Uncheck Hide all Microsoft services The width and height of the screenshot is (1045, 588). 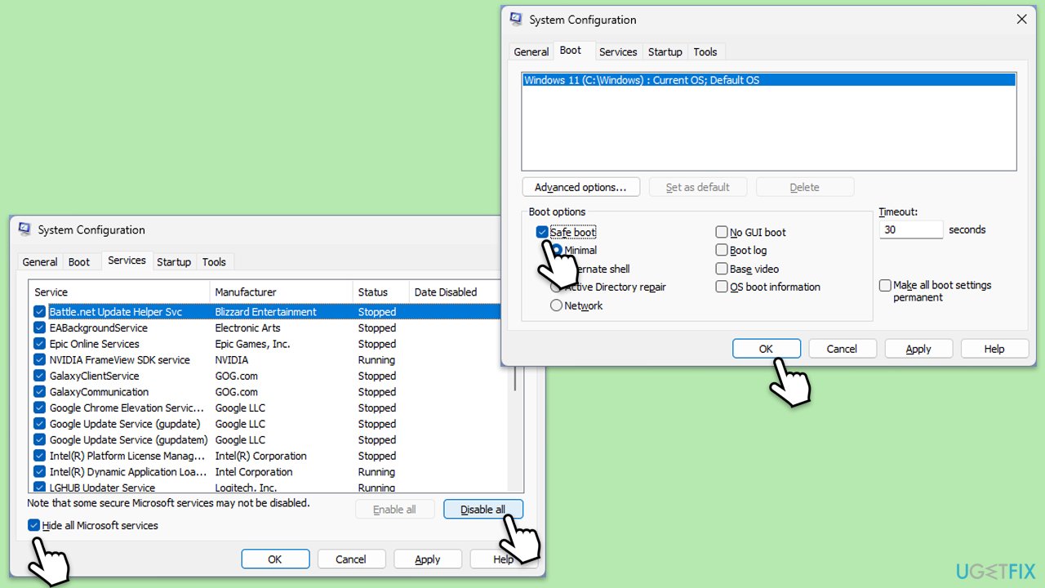click(x=33, y=525)
